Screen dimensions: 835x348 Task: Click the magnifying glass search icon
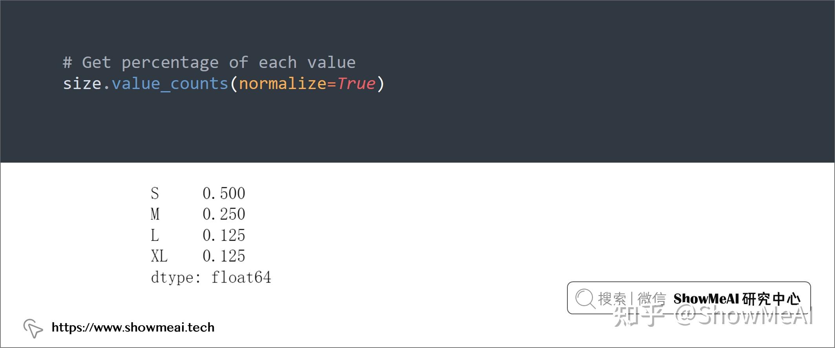coord(585,299)
